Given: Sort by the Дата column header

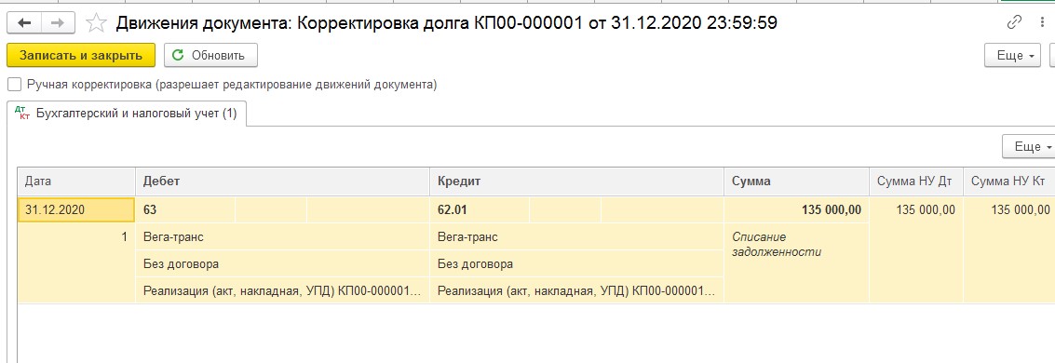Looking at the screenshot, I should [x=76, y=181].
